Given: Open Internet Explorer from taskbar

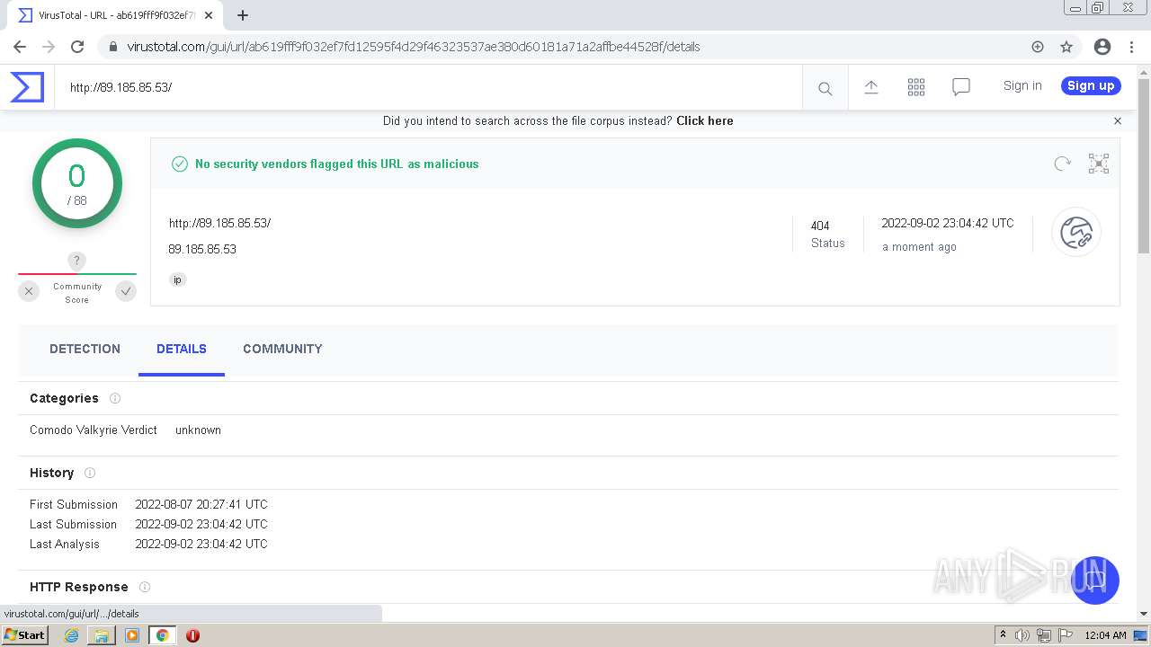Looking at the screenshot, I should [71, 635].
